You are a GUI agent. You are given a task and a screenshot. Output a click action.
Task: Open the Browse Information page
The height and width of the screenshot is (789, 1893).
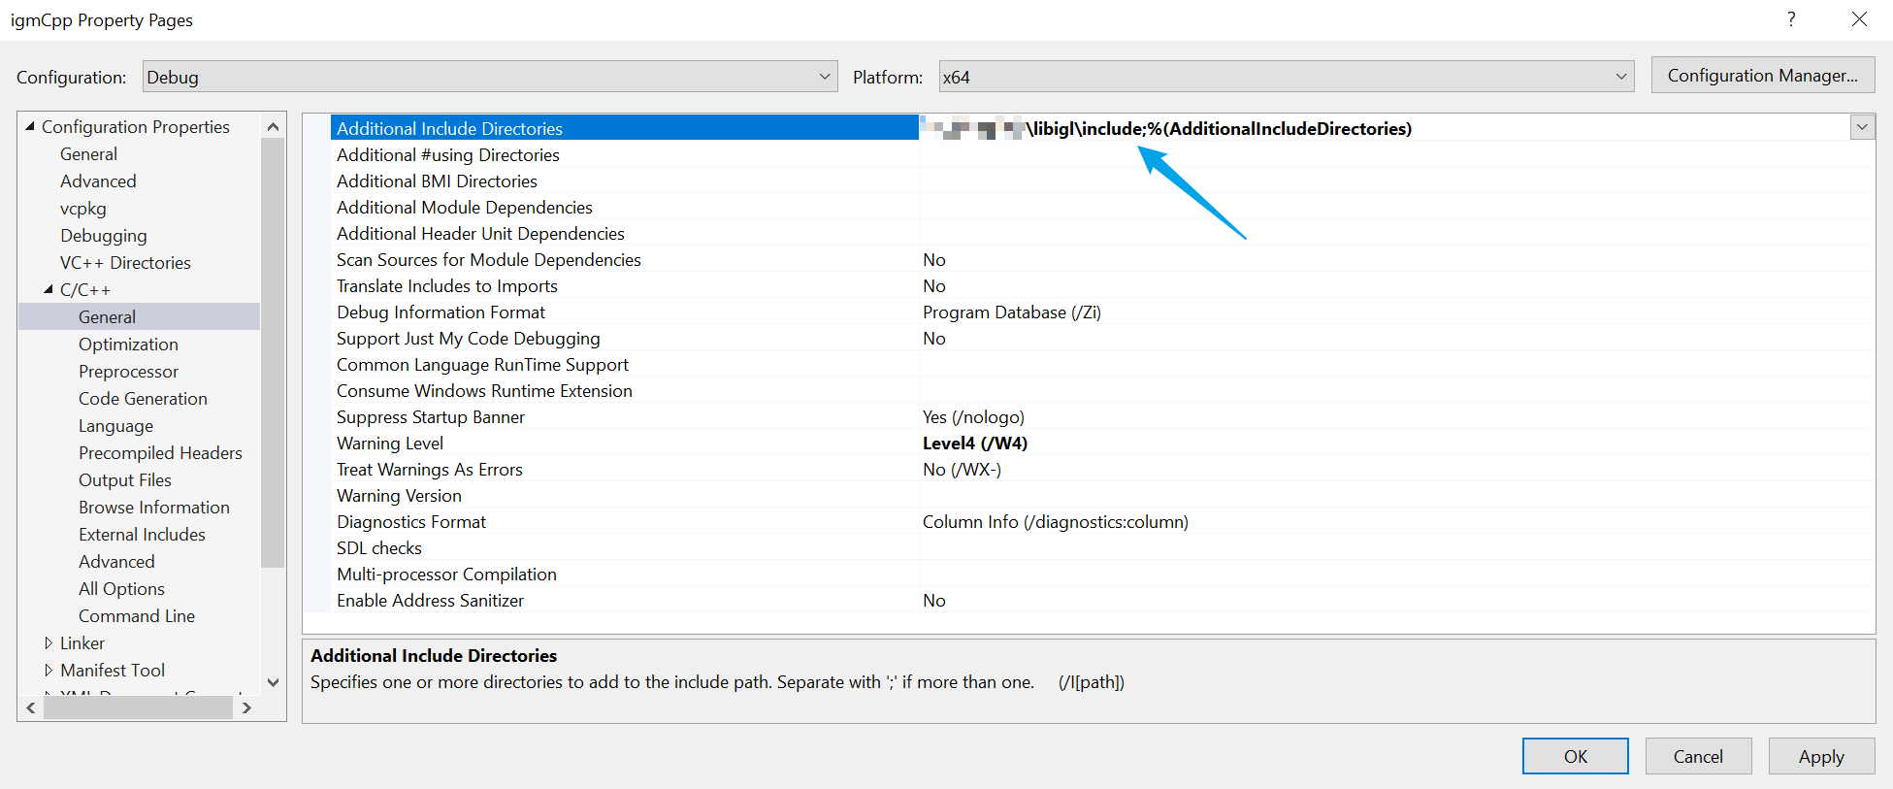(x=153, y=507)
